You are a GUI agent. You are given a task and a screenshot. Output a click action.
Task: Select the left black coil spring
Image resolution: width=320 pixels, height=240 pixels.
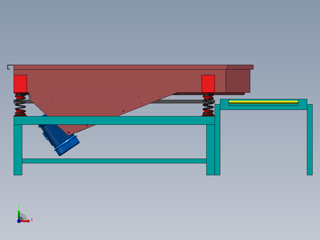(x=20, y=104)
